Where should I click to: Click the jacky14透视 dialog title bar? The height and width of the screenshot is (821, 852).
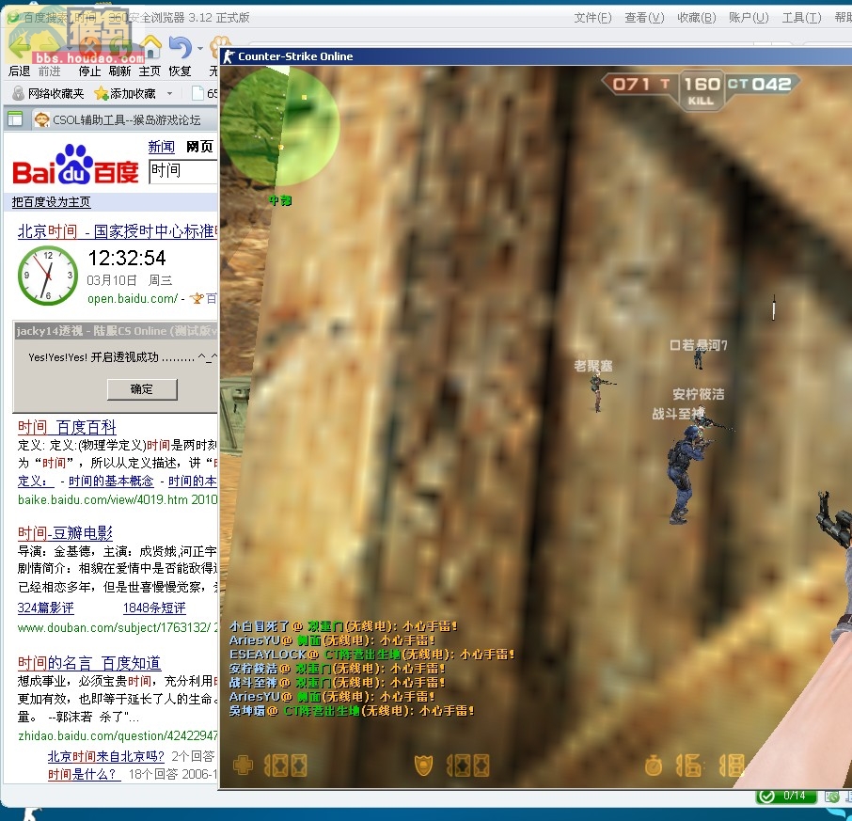tap(116, 331)
